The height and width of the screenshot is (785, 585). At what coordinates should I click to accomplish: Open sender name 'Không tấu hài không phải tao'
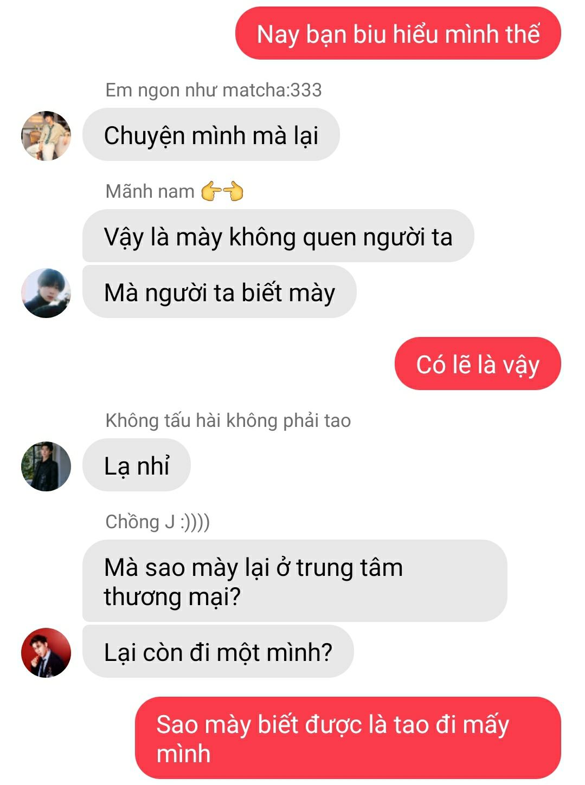pos(228,420)
